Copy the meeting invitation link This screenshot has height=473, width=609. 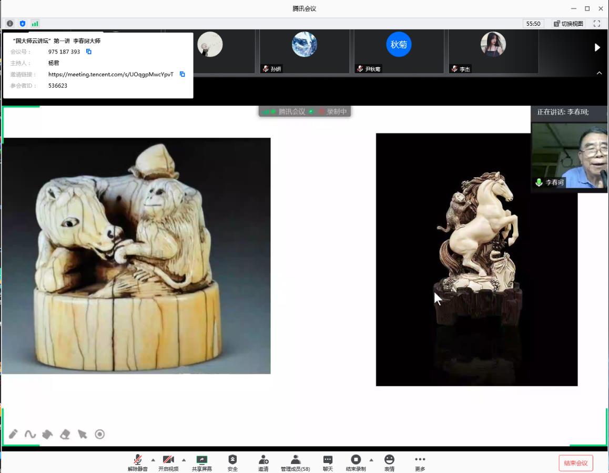tap(182, 74)
